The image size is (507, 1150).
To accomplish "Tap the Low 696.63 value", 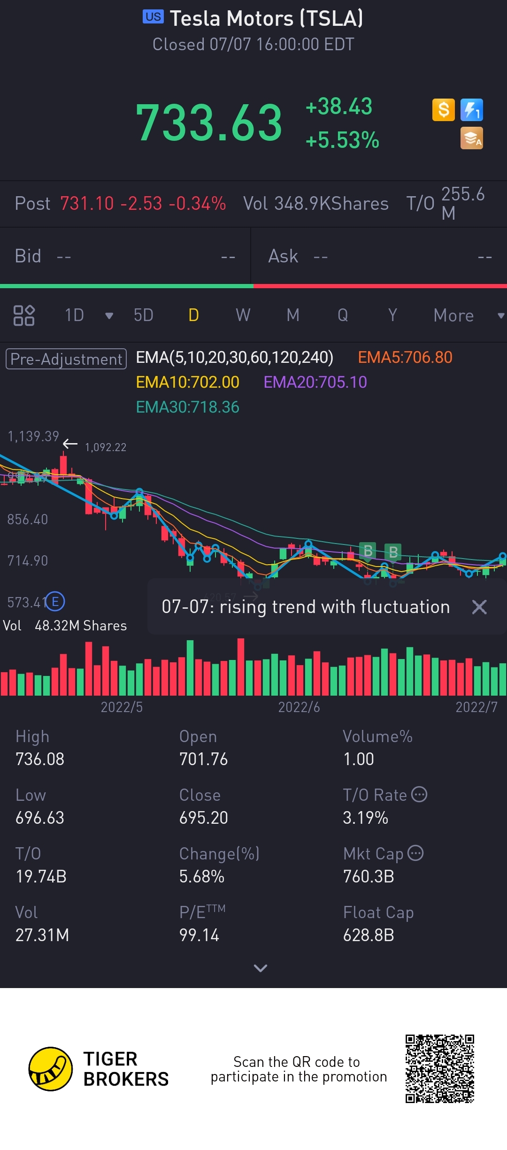I will (x=40, y=818).
